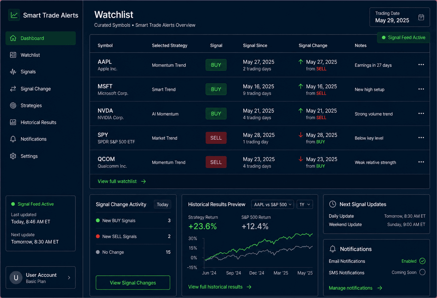Image resolution: width=437 pixels, height=298 pixels.
Task: Click the +23.6% Strategy Return value
Action: click(x=203, y=226)
